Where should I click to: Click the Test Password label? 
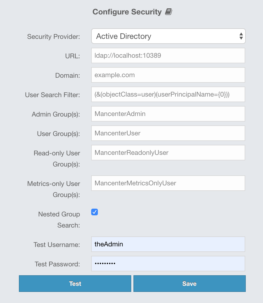(57, 264)
